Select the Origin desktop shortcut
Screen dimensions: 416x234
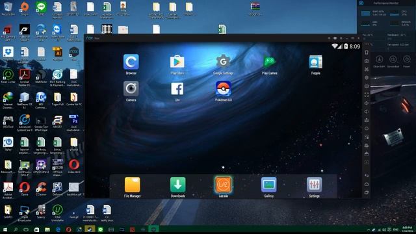[25, 9]
